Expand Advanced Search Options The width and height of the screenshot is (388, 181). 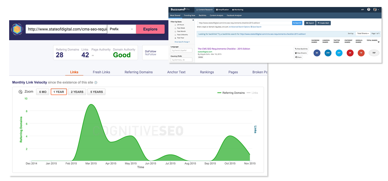click(x=240, y=27)
